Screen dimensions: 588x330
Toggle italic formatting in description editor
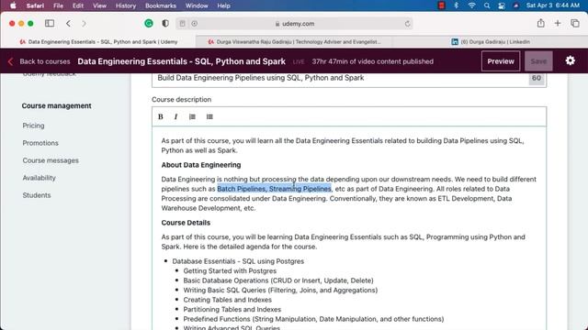(175, 116)
